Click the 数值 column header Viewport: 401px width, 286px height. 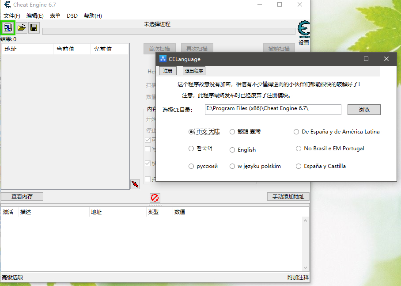[x=180, y=212]
